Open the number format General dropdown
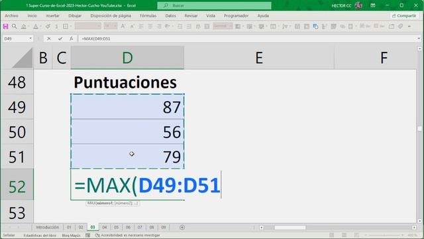 [223, 27]
